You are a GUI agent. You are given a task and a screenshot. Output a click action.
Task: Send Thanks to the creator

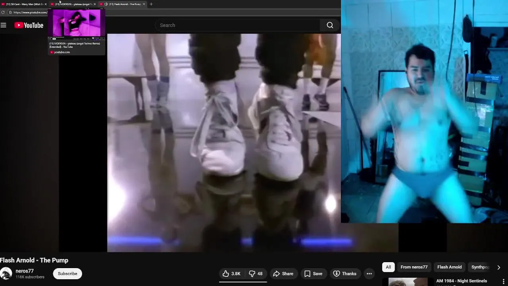click(x=344, y=274)
